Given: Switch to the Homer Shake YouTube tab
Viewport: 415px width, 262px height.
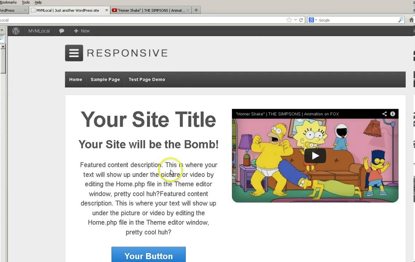Looking at the screenshot, I should [x=151, y=10].
